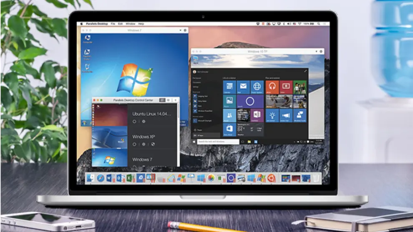Open the Ubuntu icon in the Dock
The image size is (413, 232).
pyautogui.click(x=272, y=178)
